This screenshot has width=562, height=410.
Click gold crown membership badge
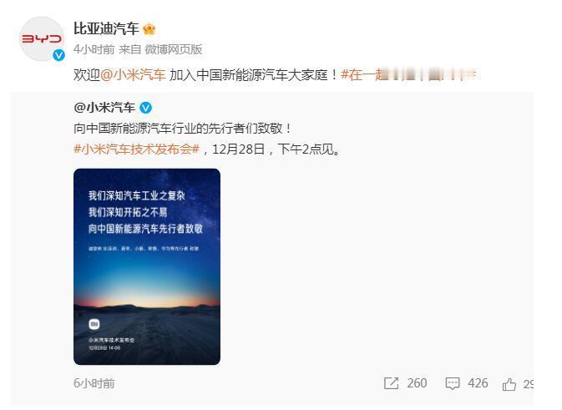coord(149,28)
